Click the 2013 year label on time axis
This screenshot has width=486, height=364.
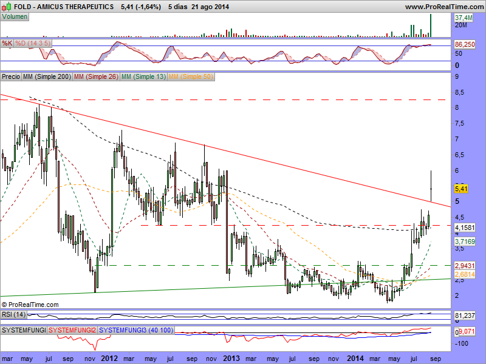tap(231, 359)
